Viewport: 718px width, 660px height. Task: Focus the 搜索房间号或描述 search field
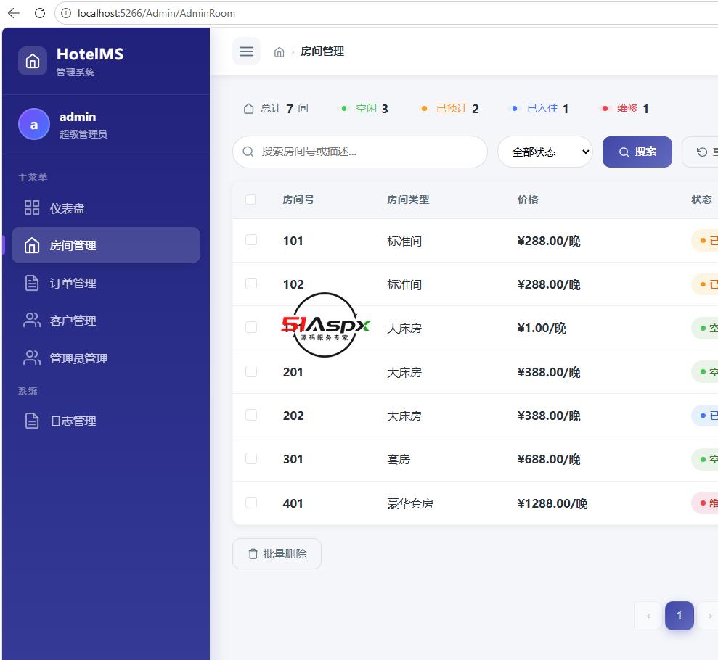coord(360,152)
